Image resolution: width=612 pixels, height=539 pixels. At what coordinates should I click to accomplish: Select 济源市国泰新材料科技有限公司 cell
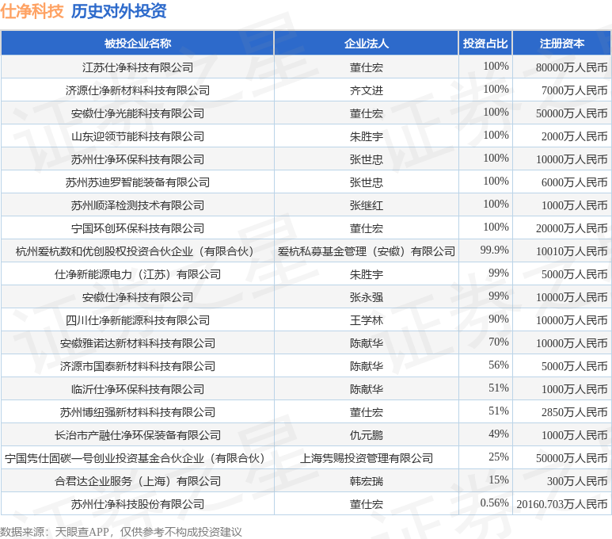(x=138, y=366)
